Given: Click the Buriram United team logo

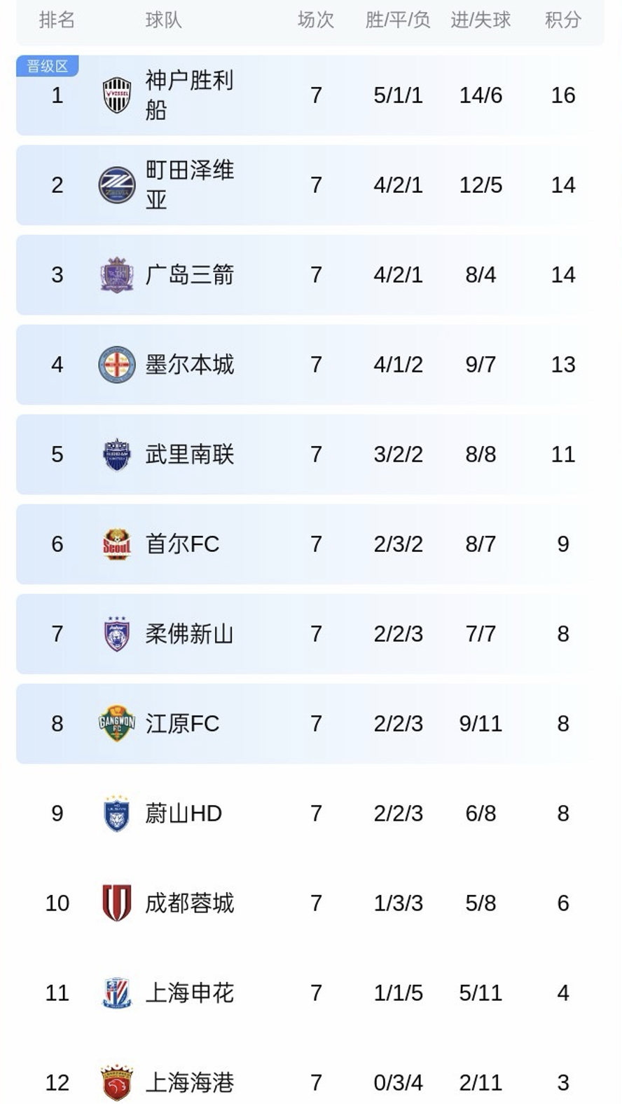Looking at the screenshot, I should pos(117,455).
